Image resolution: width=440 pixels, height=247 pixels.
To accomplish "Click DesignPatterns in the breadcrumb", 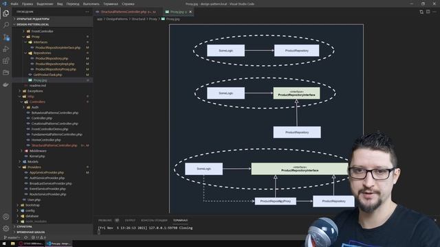I will [x=117, y=19].
